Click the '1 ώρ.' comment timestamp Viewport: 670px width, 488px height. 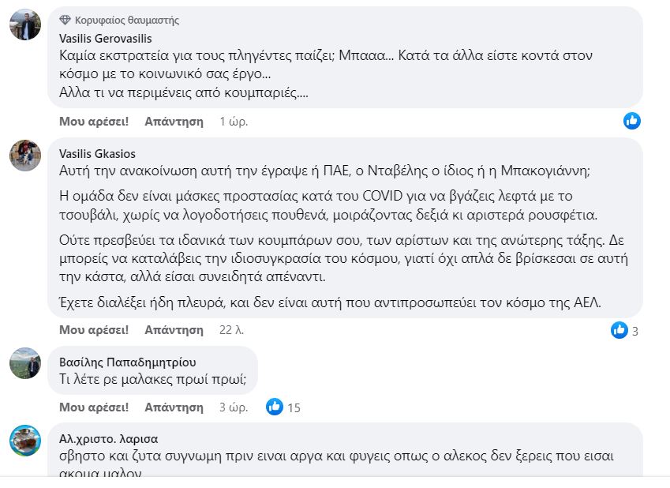(x=234, y=122)
